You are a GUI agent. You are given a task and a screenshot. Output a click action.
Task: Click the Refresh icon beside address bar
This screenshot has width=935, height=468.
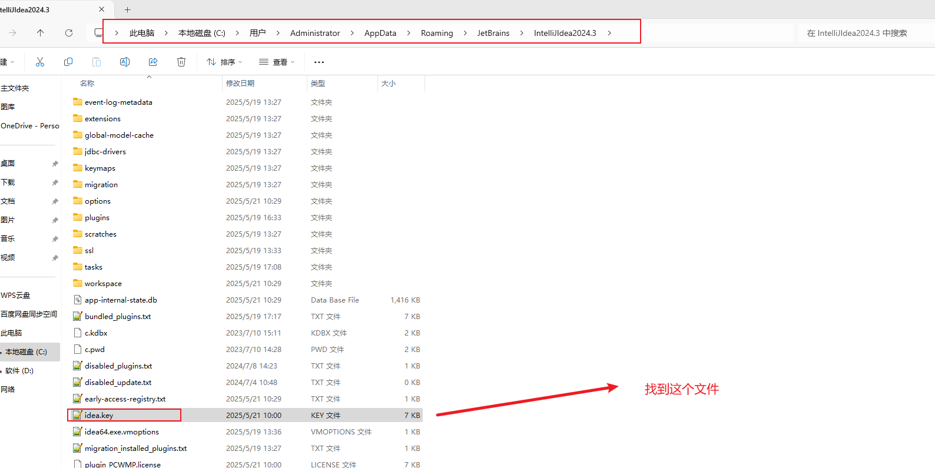69,33
